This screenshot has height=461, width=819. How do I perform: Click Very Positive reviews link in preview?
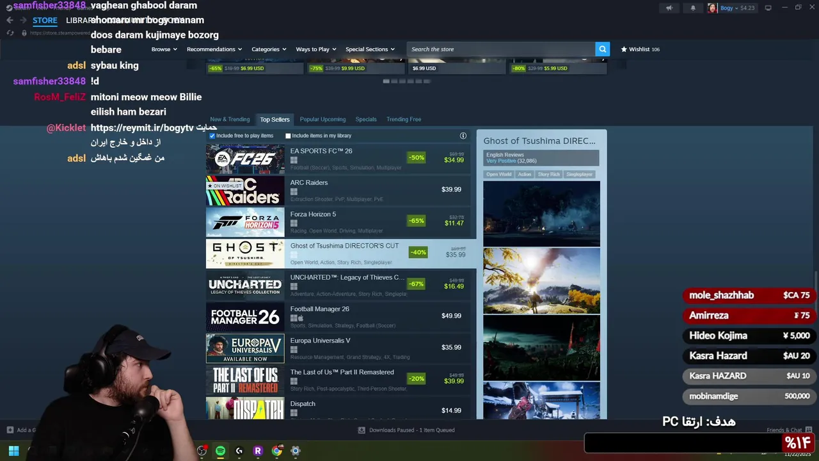coord(511,161)
